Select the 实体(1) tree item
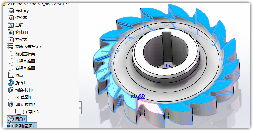This screenshot has width=253, height=131. point(21,32)
